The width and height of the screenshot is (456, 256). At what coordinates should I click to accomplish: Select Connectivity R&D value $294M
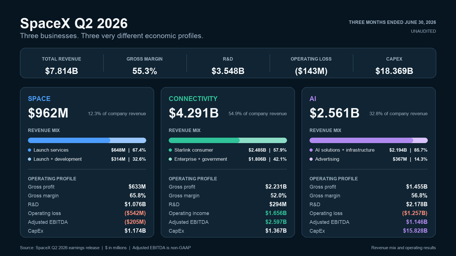coord(278,204)
